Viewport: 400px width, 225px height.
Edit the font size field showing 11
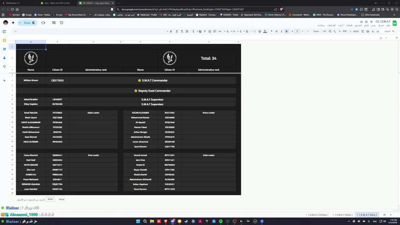point(297,31)
